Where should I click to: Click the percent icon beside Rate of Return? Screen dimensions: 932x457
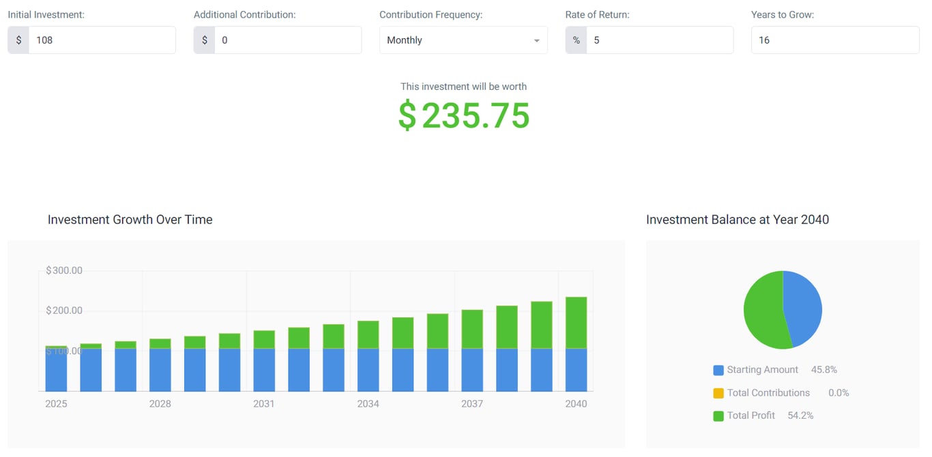(x=576, y=40)
